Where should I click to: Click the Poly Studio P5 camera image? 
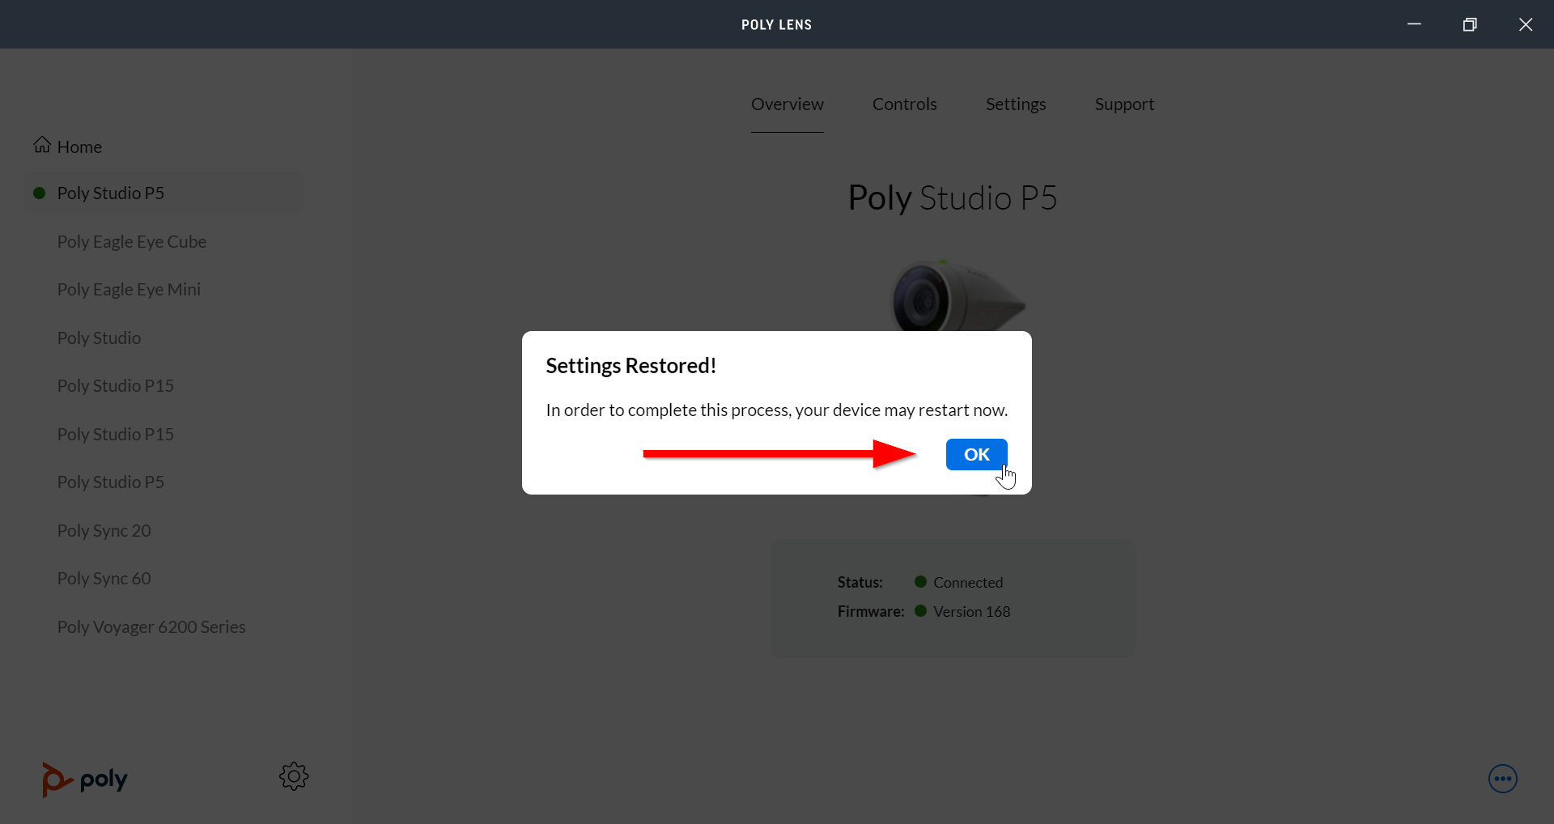pos(955,299)
